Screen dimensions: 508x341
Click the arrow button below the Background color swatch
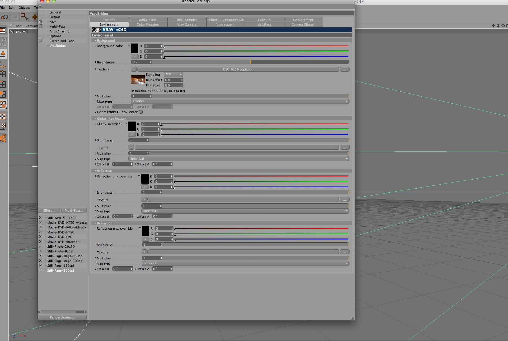pyautogui.click(x=135, y=57)
